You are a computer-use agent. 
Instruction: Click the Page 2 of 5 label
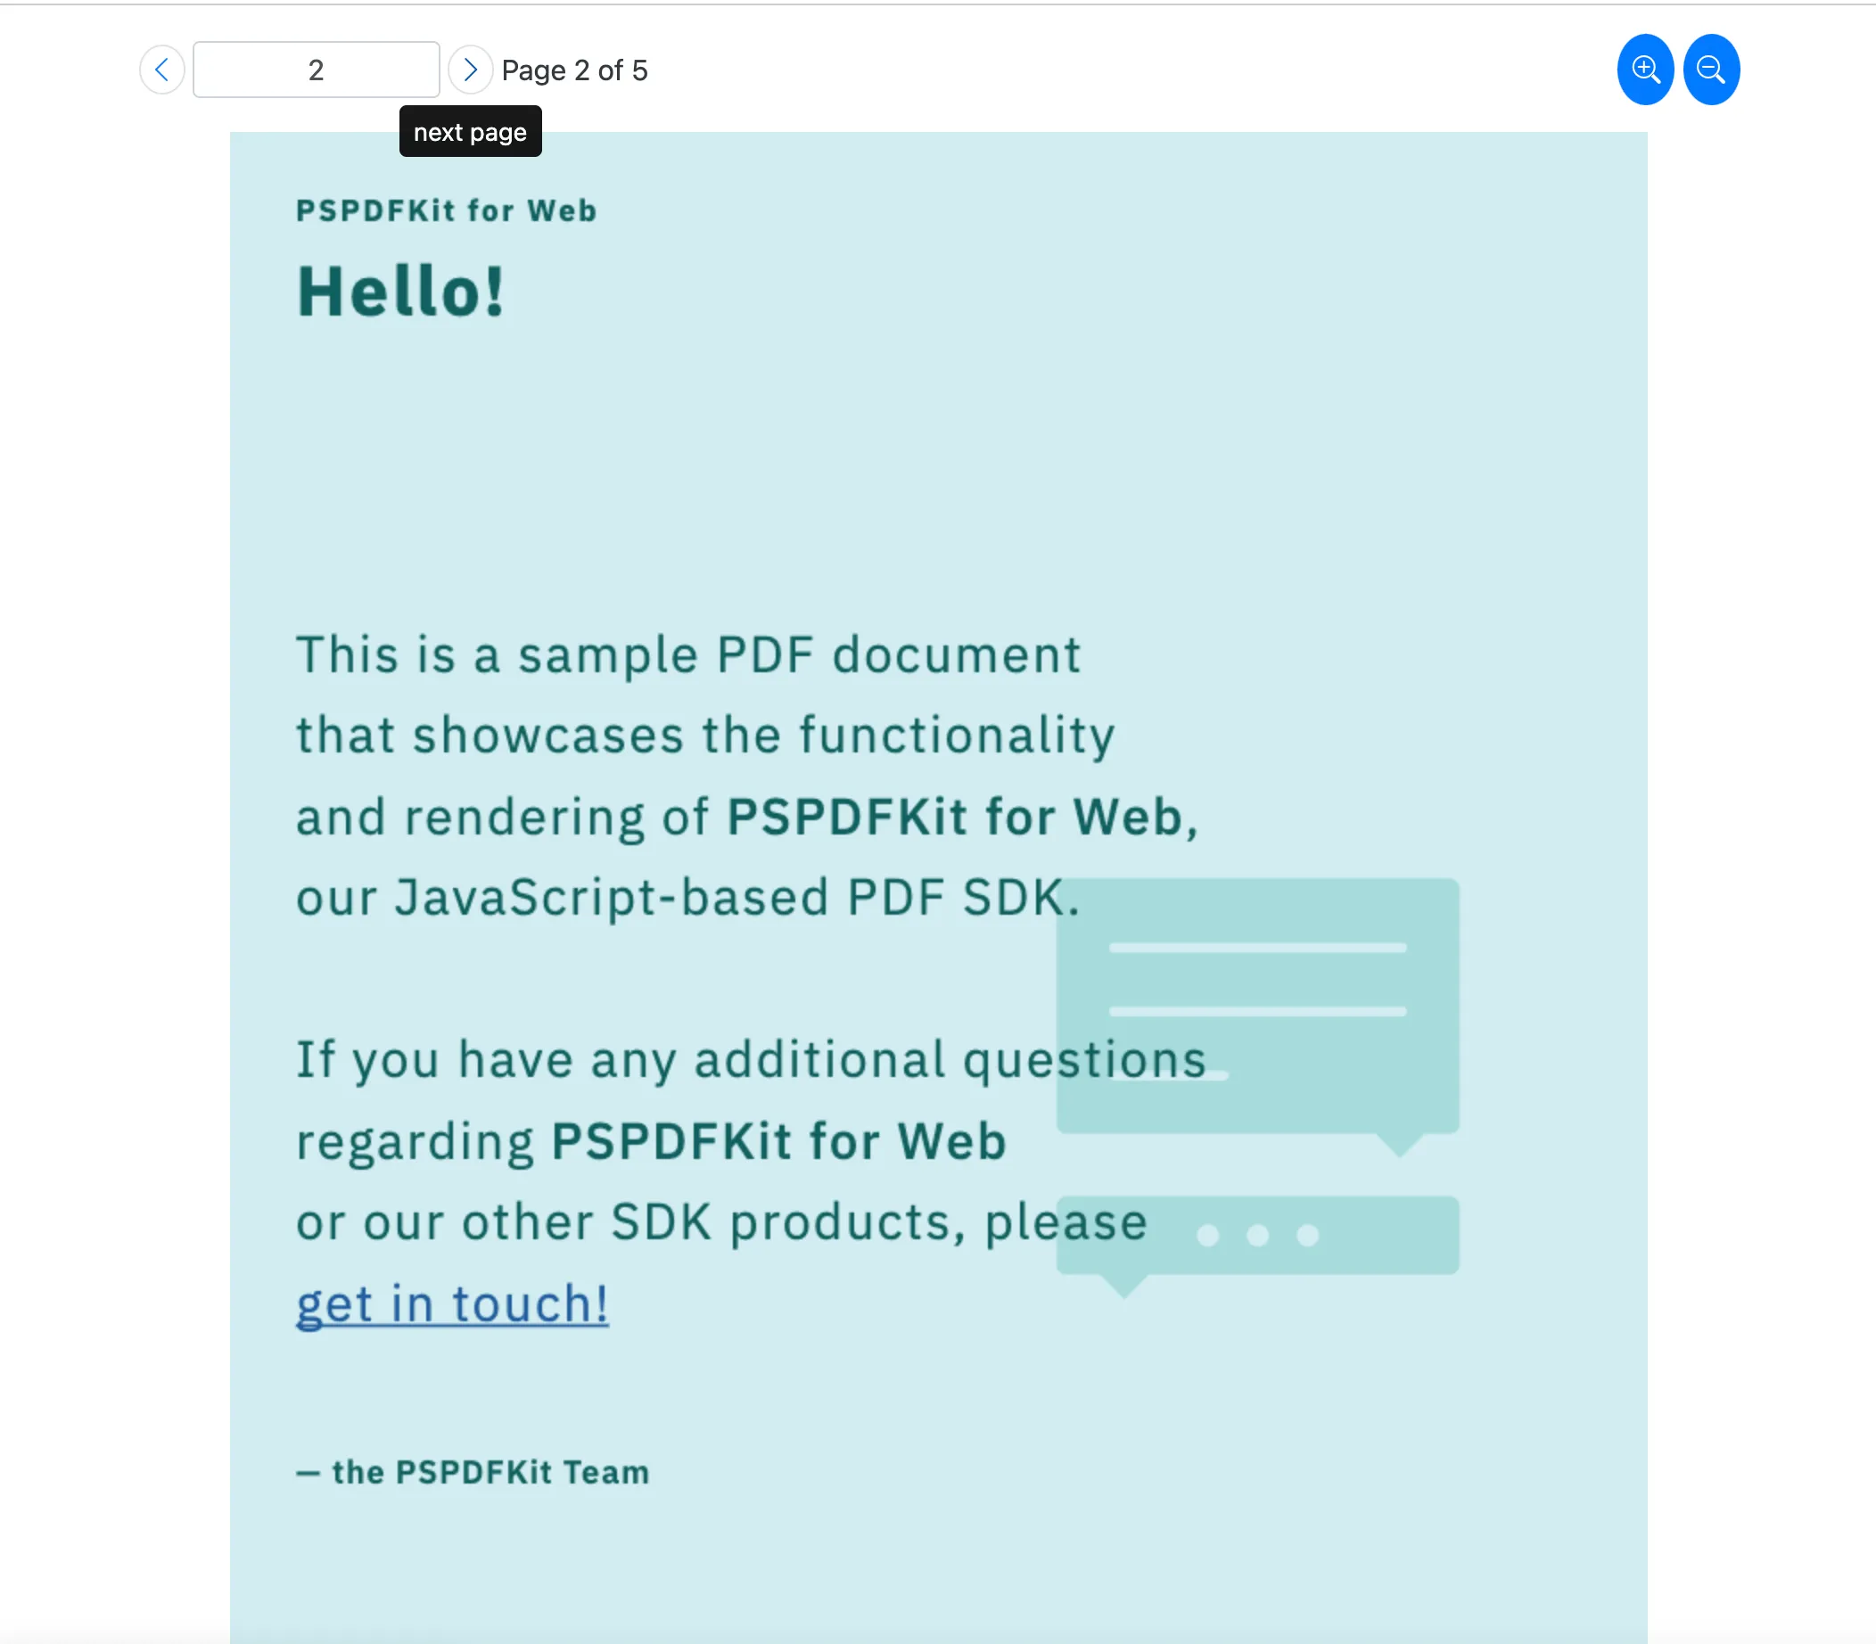574,69
